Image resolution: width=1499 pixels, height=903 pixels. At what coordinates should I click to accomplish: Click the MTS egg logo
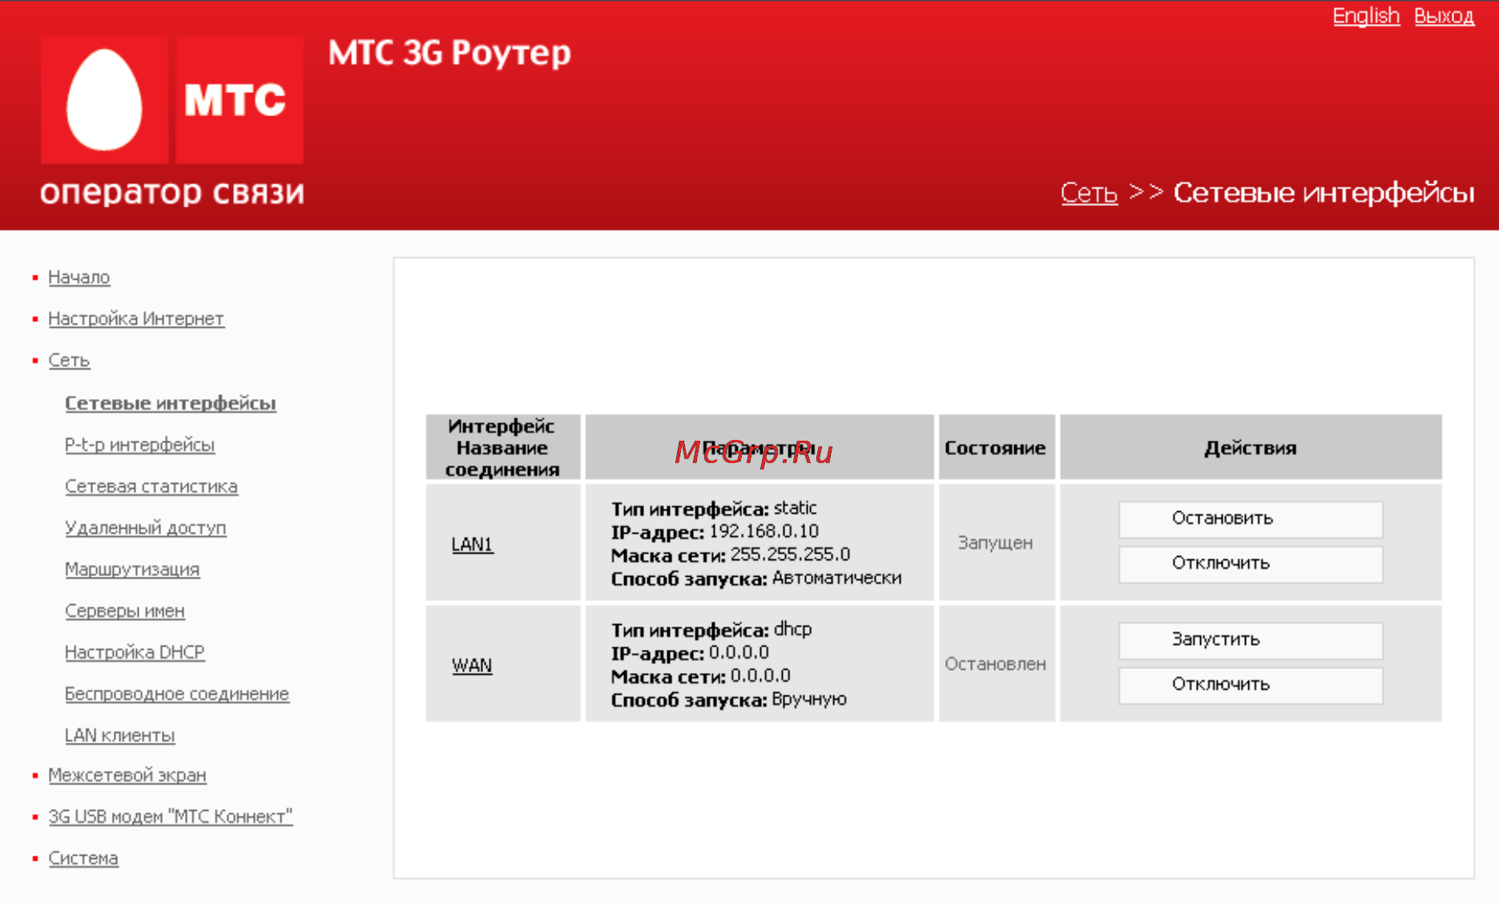105,99
